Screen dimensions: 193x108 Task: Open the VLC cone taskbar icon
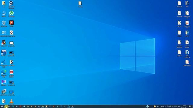pos(35,106)
